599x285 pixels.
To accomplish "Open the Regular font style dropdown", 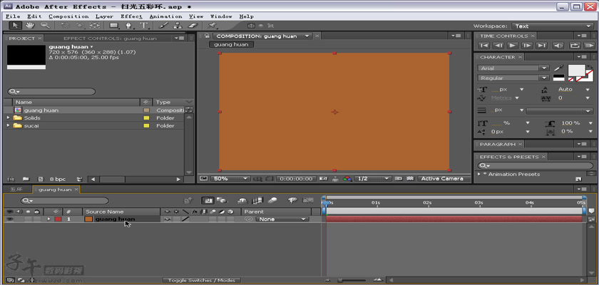I will pyautogui.click(x=513, y=78).
